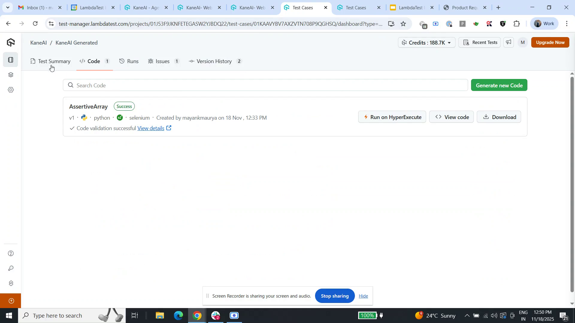Download the AssertiveArray code

(499, 117)
